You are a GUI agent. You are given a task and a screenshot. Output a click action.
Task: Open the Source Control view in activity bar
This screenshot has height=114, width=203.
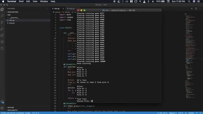click(x=2, y=22)
